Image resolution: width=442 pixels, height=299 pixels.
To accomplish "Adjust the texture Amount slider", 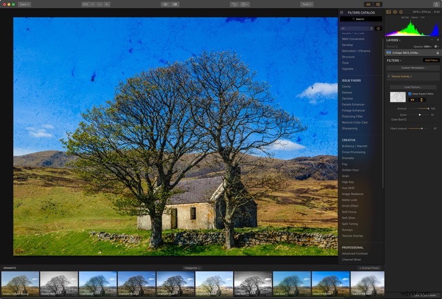I will [419, 108].
